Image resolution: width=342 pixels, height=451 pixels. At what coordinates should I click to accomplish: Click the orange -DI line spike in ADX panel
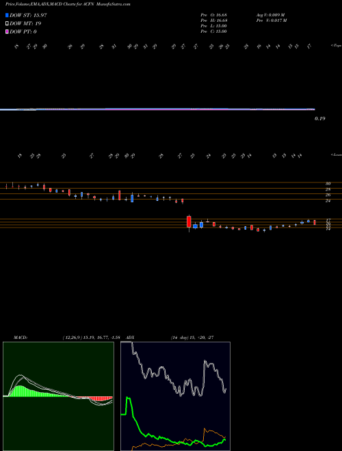tap(205, 430)
